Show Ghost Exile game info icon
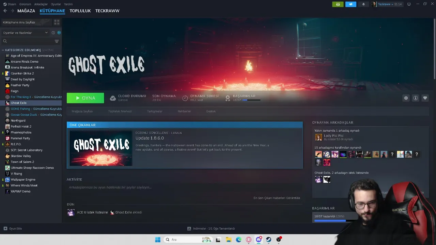436x245 pixels. tap(416, 98)
